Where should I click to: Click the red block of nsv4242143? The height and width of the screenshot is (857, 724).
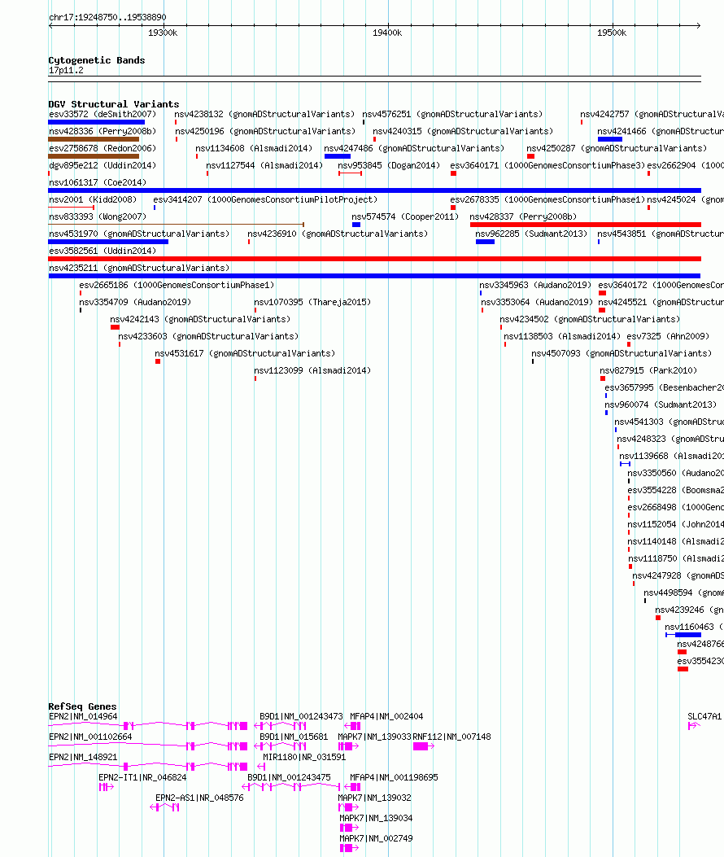click(x=115, y=327)
